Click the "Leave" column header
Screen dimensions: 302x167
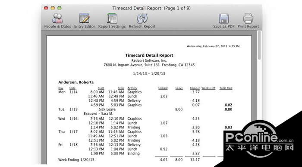(x=179, y=88)
